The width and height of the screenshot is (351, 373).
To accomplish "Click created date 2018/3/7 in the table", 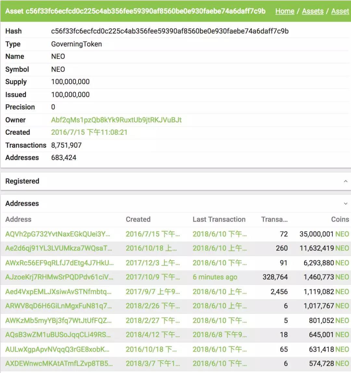I will (x=153, y=364).
